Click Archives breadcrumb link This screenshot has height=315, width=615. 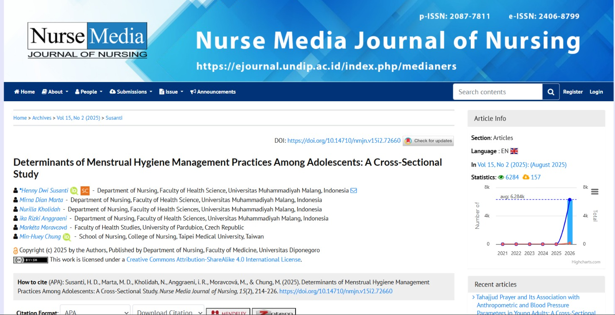[x=42, y=118]
